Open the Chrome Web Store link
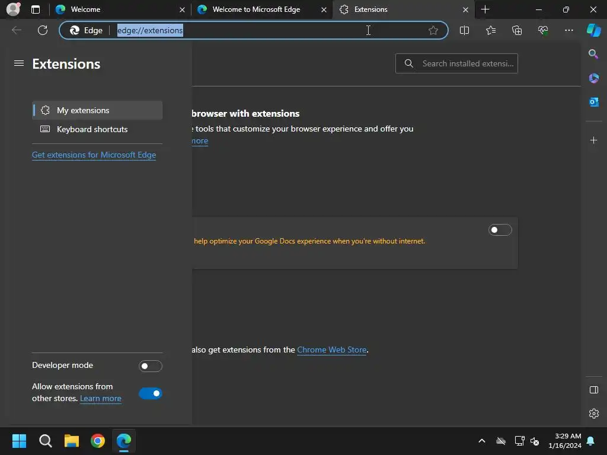Screen dimensions: 607x455 pos(331,350)
